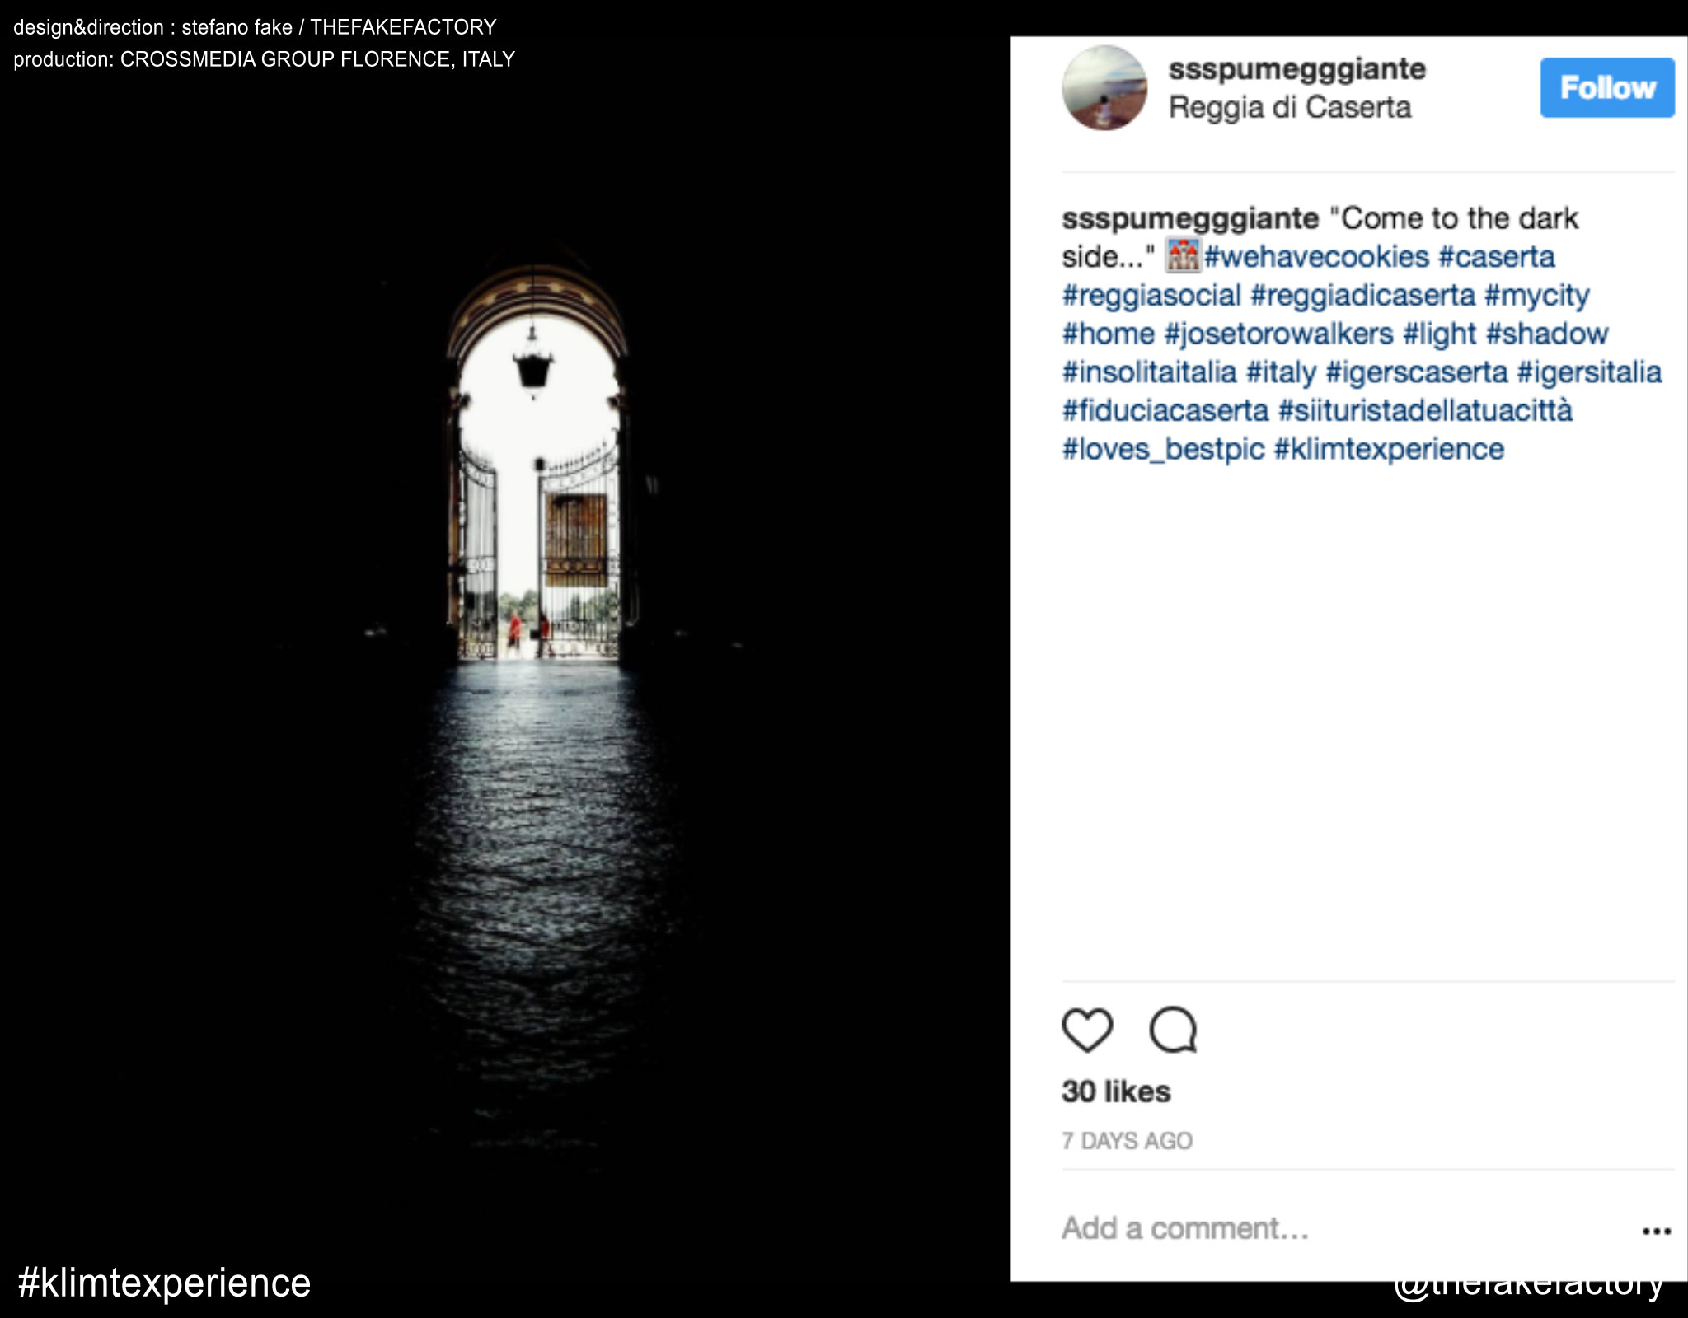1688x1318 pixels.
Task: Click the castle emoji in caption
Action: click(x=1183, y=256)
